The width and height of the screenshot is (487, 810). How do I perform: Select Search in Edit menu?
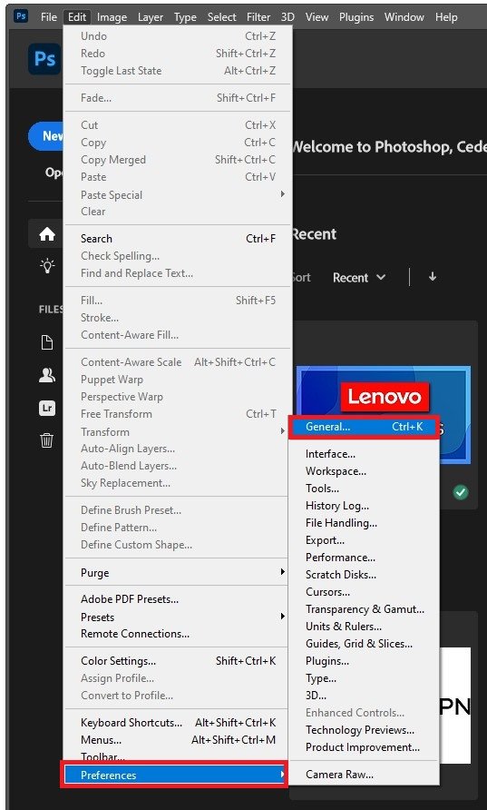176,239
